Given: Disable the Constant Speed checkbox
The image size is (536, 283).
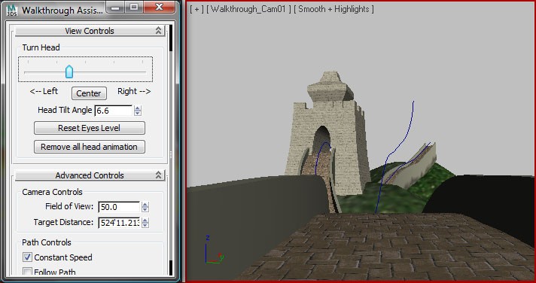Looking at the screenshot, I should [27, 257].
